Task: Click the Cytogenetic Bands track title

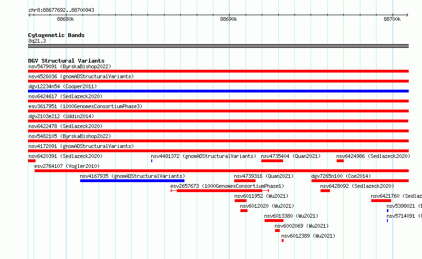Action: (x=56, y=35)
